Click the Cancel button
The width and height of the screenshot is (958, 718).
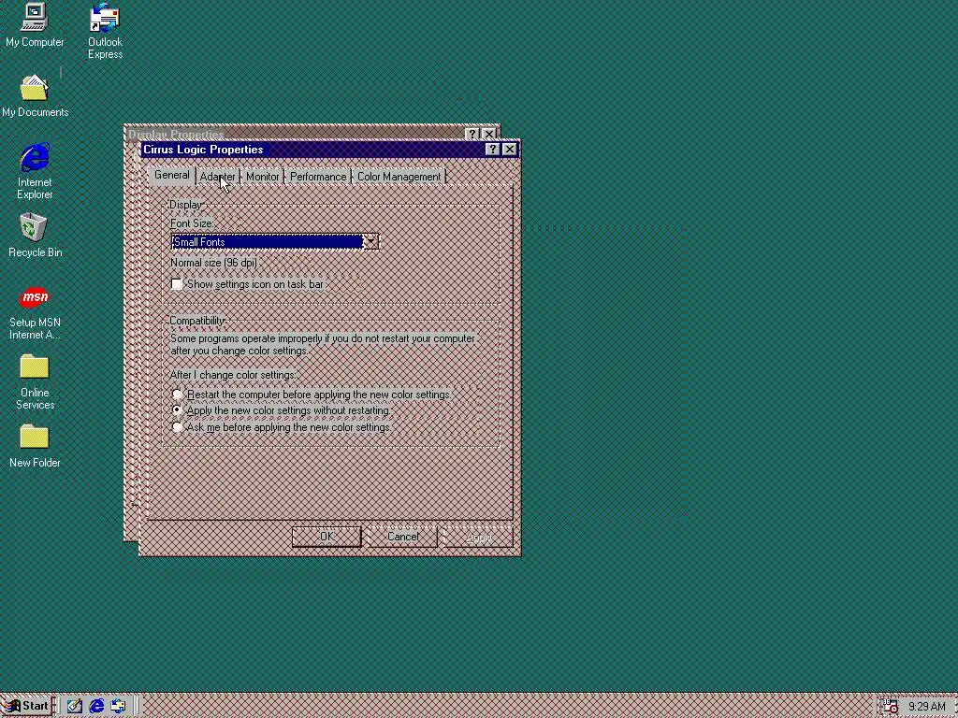[x=402, y=537]
